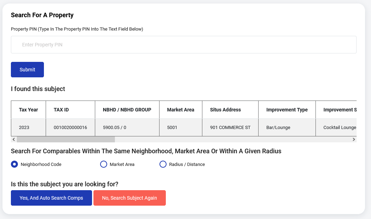Click the 2023 tax year cell
Viewport: 371px width, 219px height.
[x=24, y=127]
